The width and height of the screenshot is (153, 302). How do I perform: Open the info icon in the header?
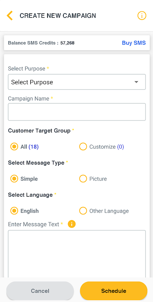(x=142, y=15)
